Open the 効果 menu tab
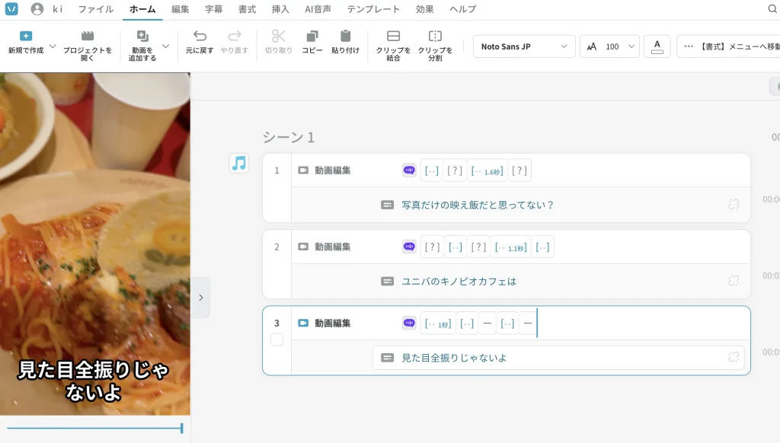 (x=425, y=9)
